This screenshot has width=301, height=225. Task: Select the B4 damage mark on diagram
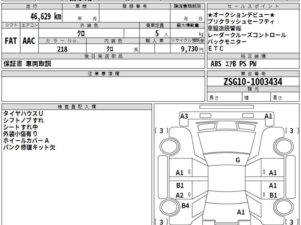pyautogui.click(x=185, y=206)
